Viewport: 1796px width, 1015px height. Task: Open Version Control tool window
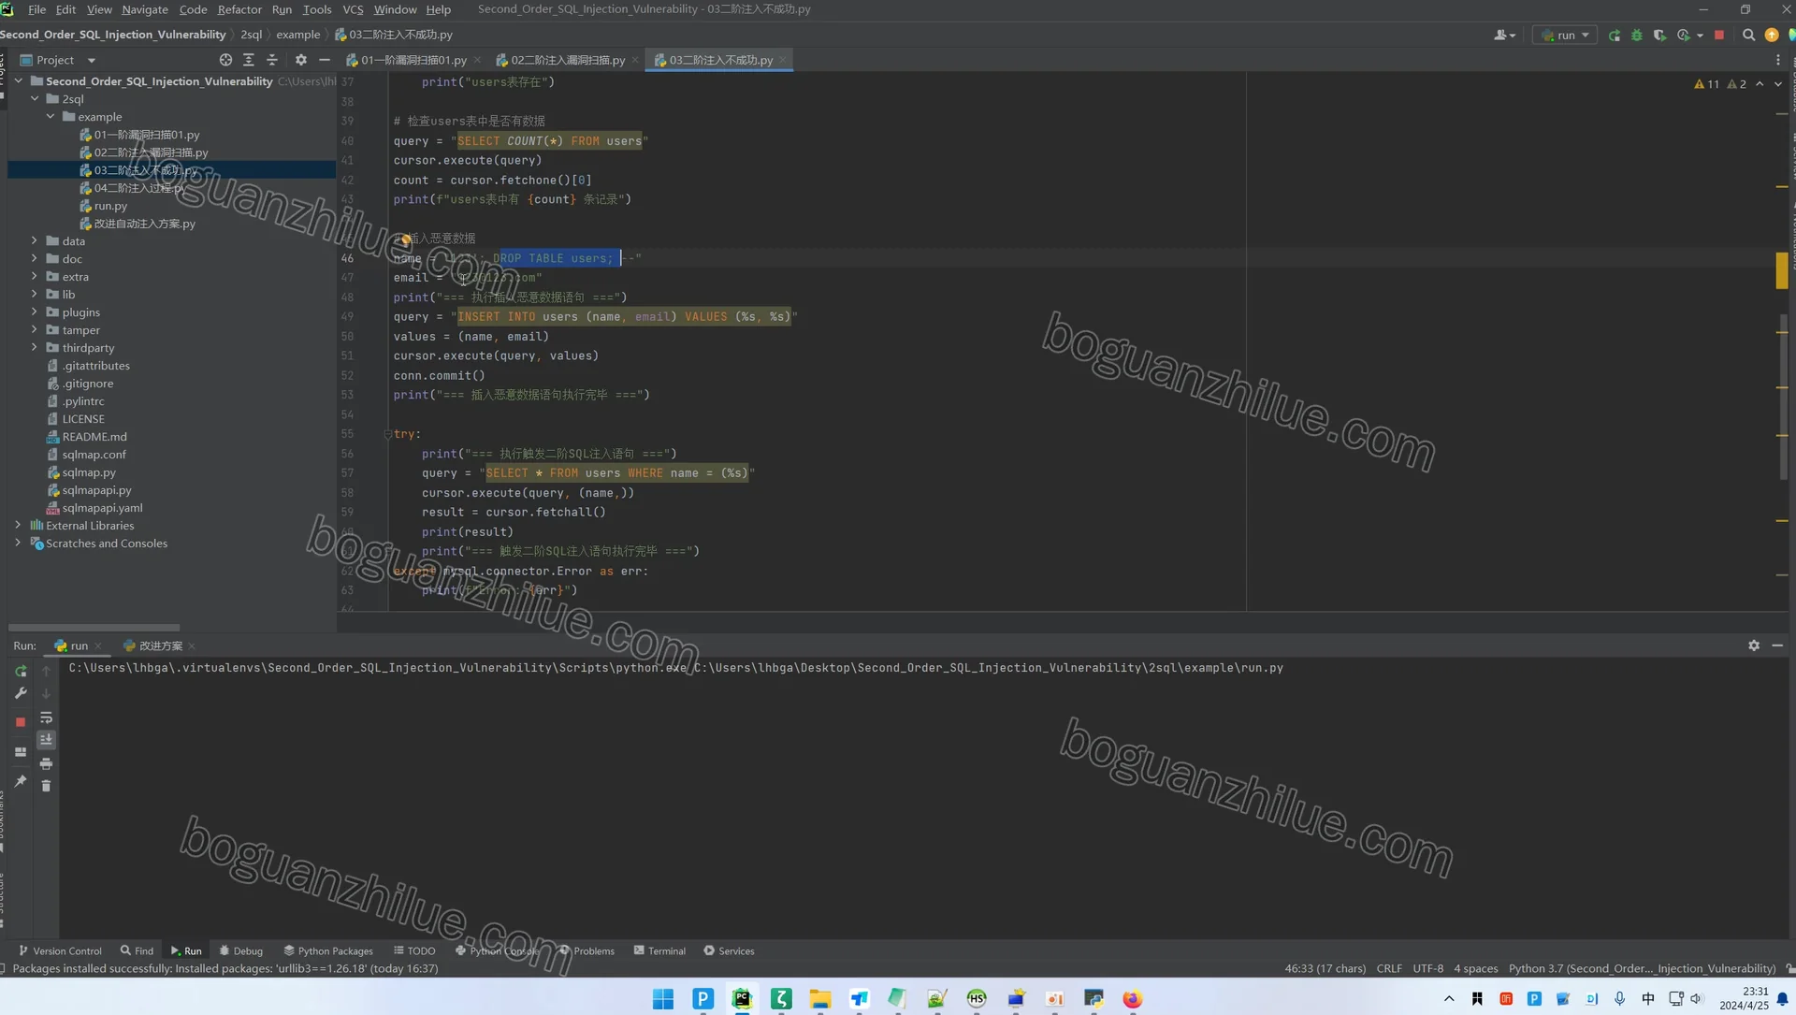pyautogui.click(x=60, y=950)
